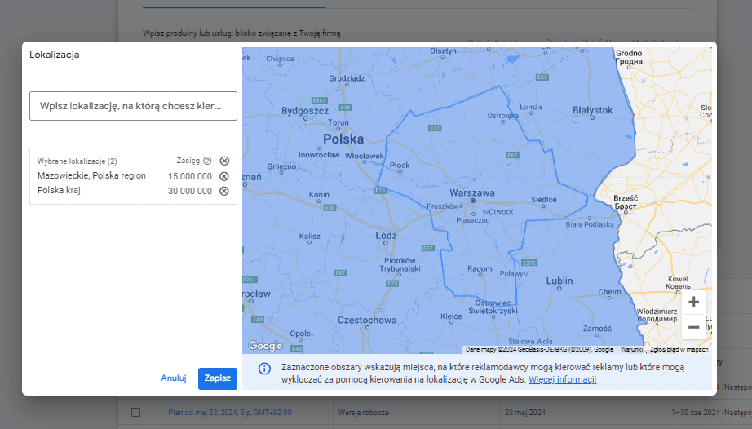Viewport: 752px width, 429px height.
Task: Remove Mazowieckie, Polska region location
Action: click(x=224, y=176)
